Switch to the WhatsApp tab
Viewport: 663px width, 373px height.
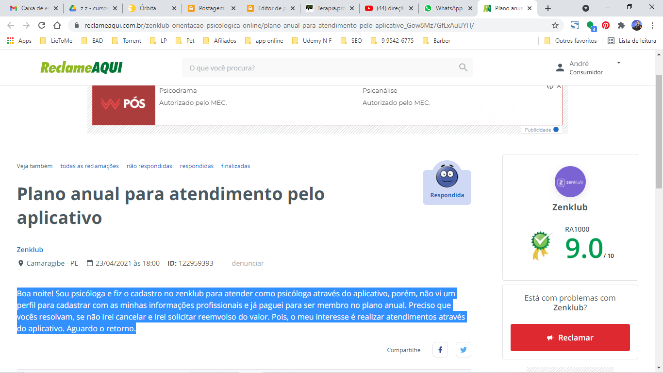(x=448, y=8)
